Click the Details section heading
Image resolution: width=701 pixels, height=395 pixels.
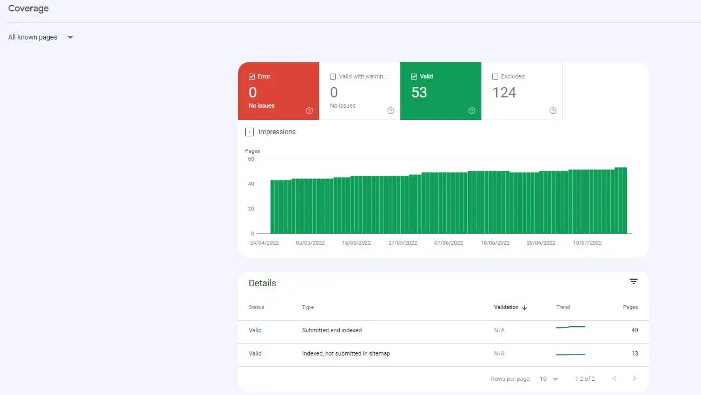point(262,284)
